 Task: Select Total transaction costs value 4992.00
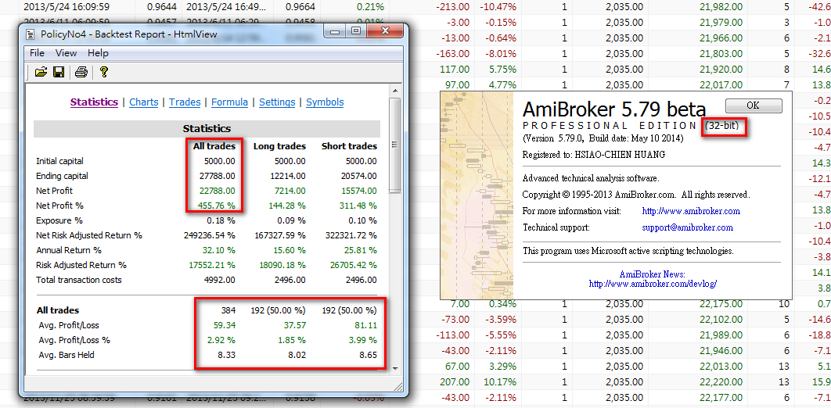click(219, 280)
